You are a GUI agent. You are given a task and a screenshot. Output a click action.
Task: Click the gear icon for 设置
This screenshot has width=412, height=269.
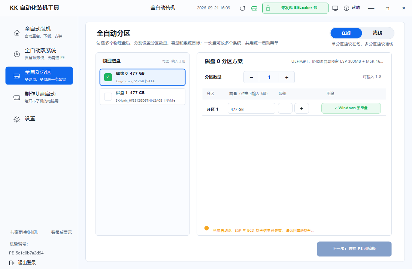(17, 119)
